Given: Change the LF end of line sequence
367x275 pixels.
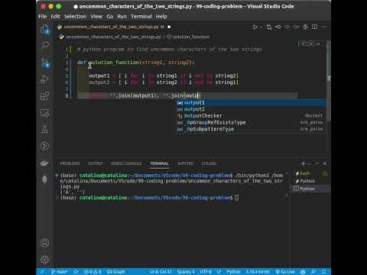Looking at the screenshot, I should [x=219, y=272].
